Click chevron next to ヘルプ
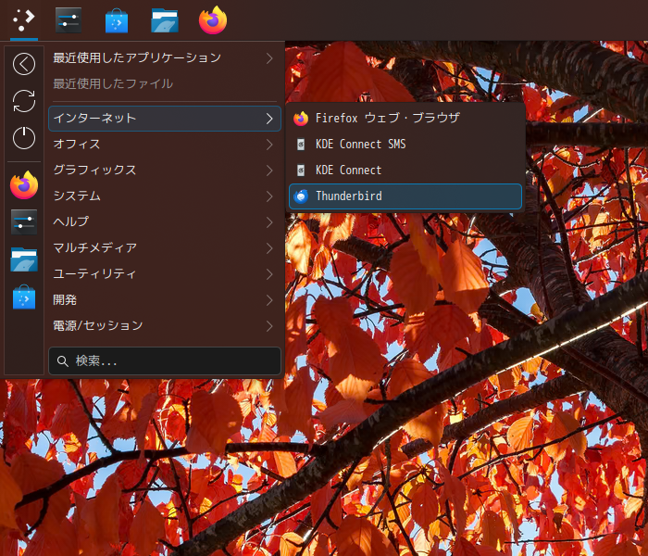 [269, 222]
